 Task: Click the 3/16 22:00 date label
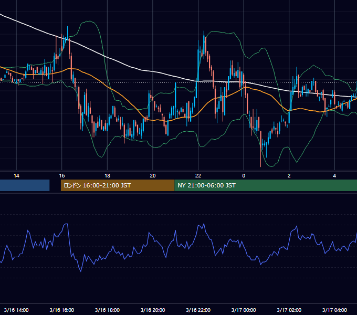point(198,310)
